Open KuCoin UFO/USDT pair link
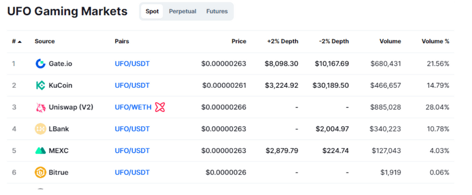 click(x=132, y=86)
